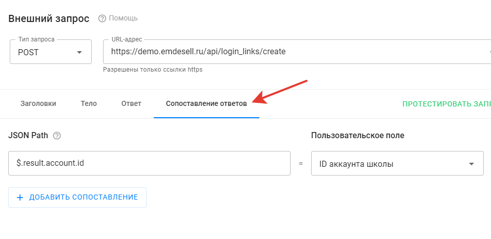The width and height of the screenshot is (491, 239).
Task: Click the equals sign between mapping fields
Action: 301,164
